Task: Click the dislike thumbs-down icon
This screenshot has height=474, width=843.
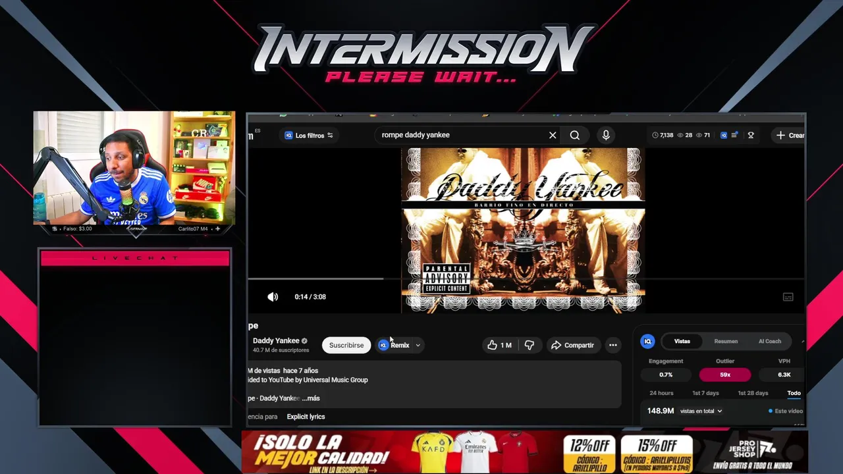Action: [x=529, y=345]
